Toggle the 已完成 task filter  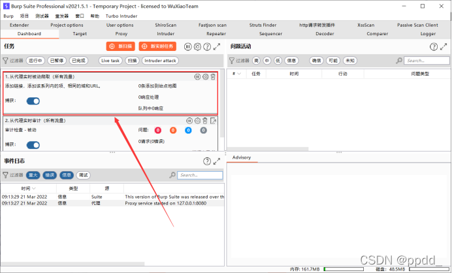[78, 61]
